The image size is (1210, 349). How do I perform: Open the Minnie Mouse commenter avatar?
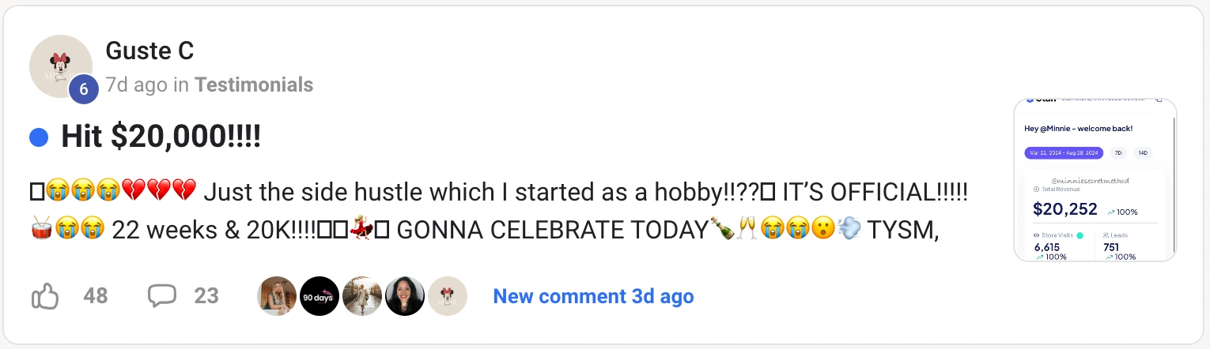[448, 297]
